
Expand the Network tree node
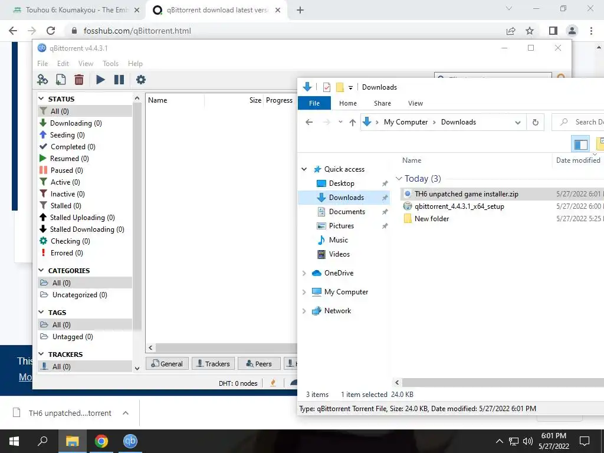(304, 311)
